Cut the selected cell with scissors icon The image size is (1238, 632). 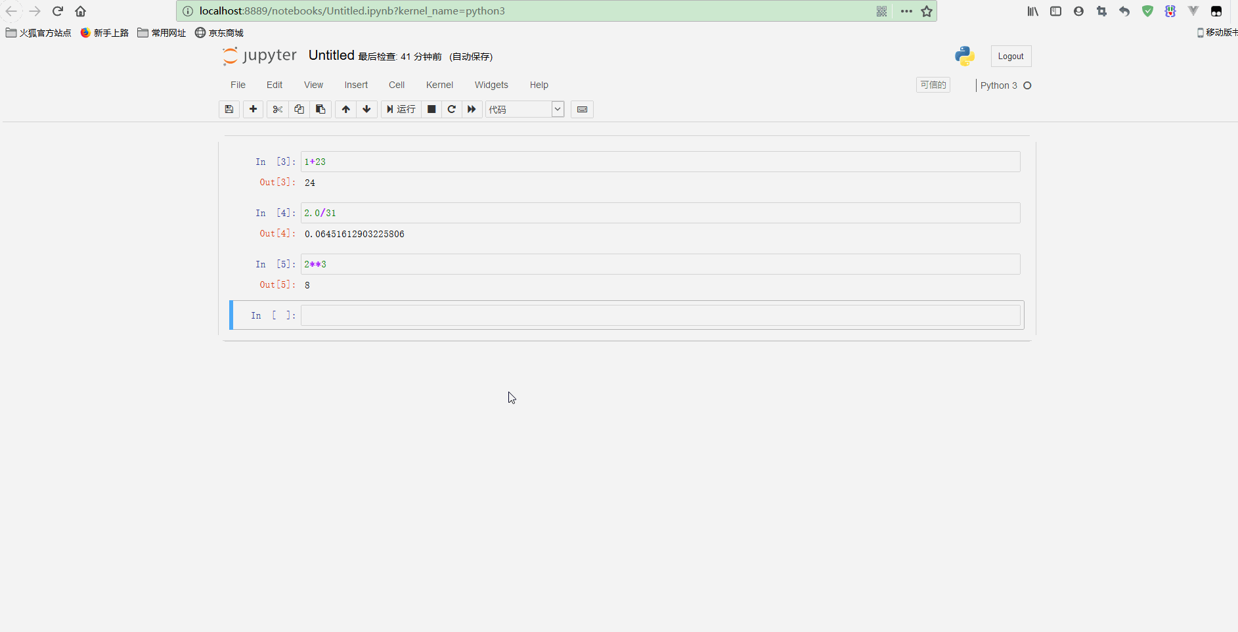[x=278, y=109]
